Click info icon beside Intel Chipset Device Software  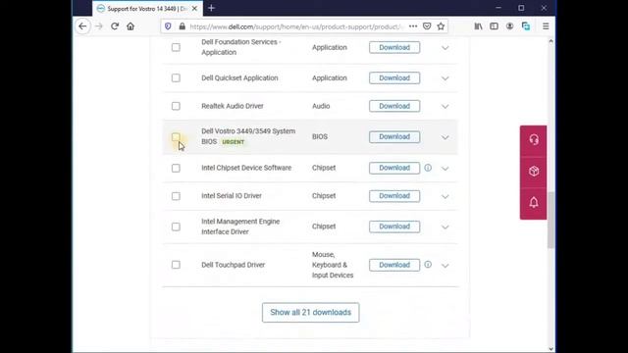428,168
